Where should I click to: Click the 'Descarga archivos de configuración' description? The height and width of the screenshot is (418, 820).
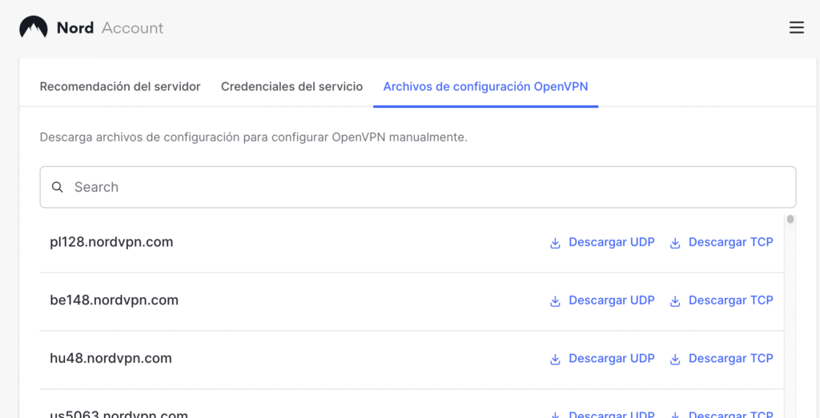click(x=254, y=137)
